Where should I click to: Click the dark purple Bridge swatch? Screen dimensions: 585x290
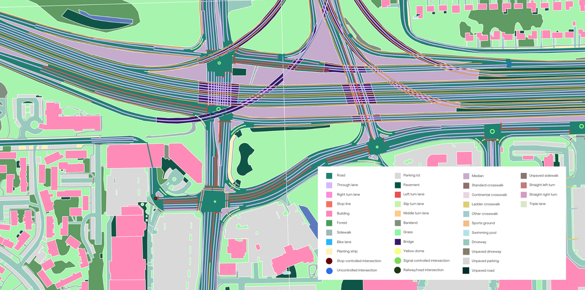click(x=398, y=242)
